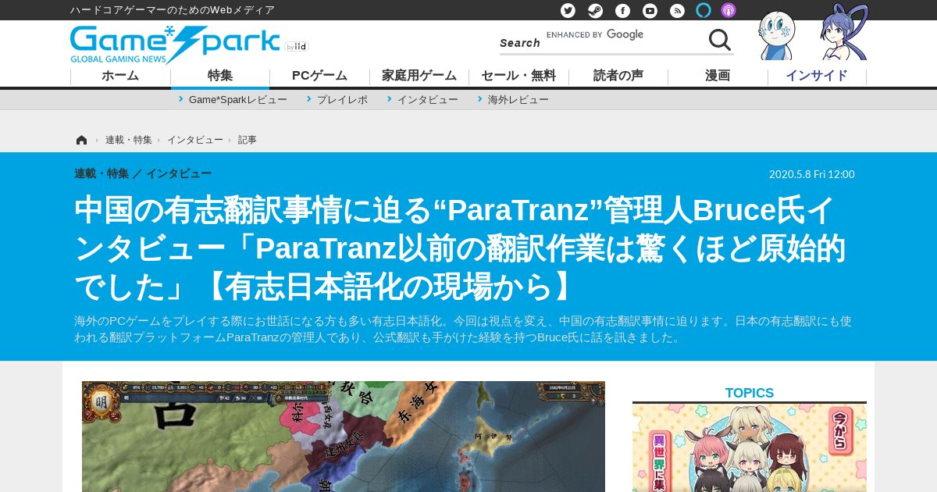Open the PCゲーム menu item
Viewport: 937px width, 492px height.
coord(319,76)
